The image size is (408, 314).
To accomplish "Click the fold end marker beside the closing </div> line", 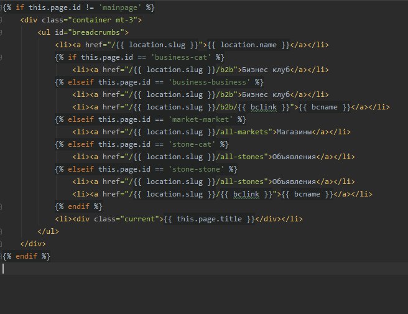I will [1, 244].
